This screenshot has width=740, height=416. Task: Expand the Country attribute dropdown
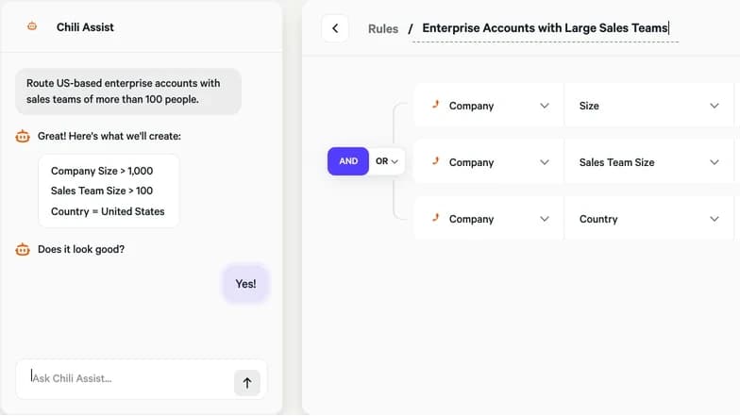pyautogui.click(x=649, y=219)
